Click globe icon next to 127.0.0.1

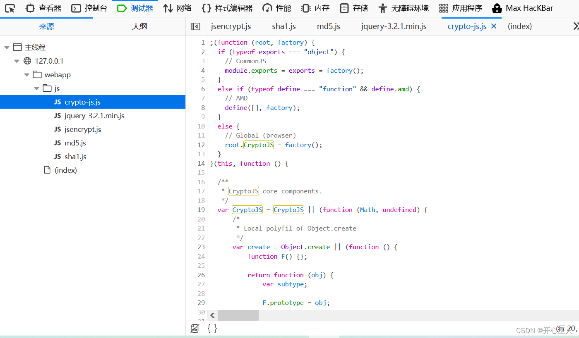tap(27, 61)
